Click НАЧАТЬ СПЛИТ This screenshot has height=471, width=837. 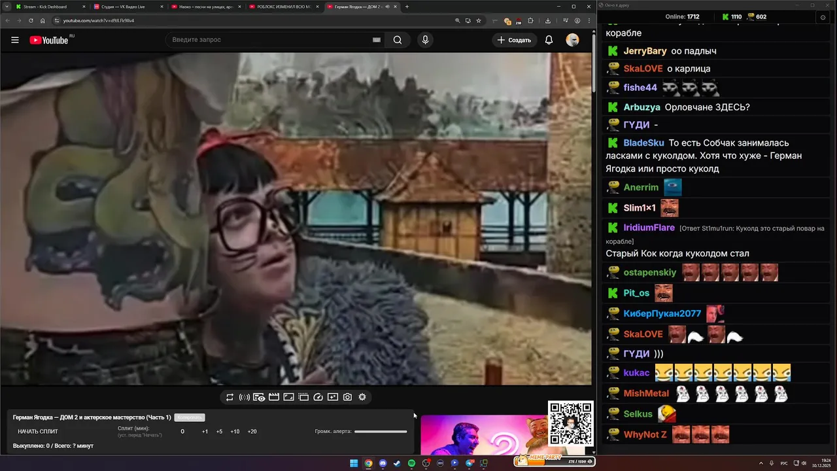coord(38,432)
